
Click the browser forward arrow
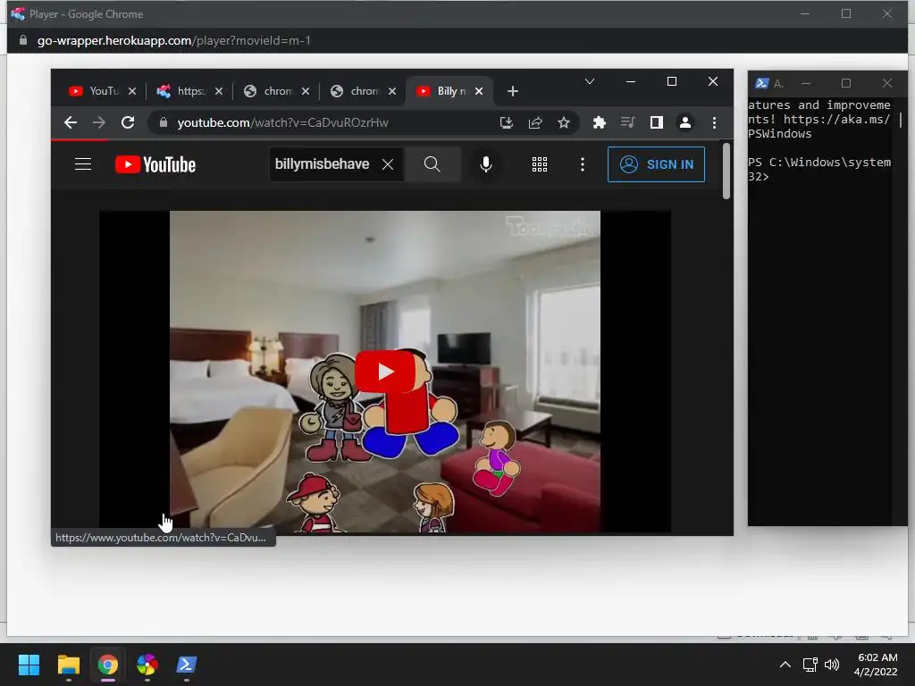coord(99,122)
